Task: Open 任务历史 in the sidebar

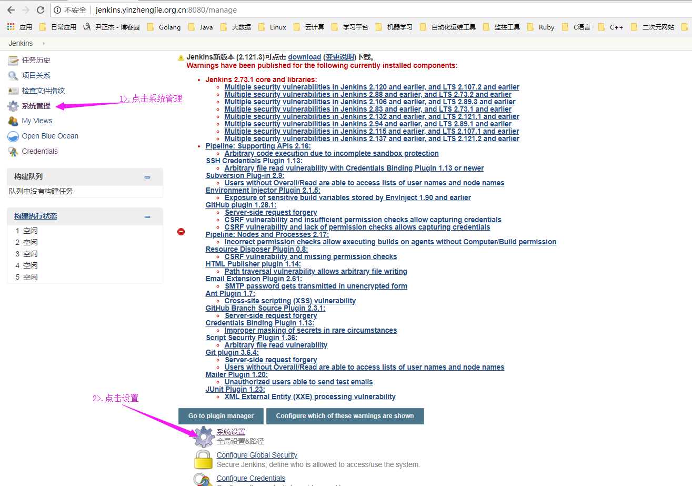Action: 36,60
